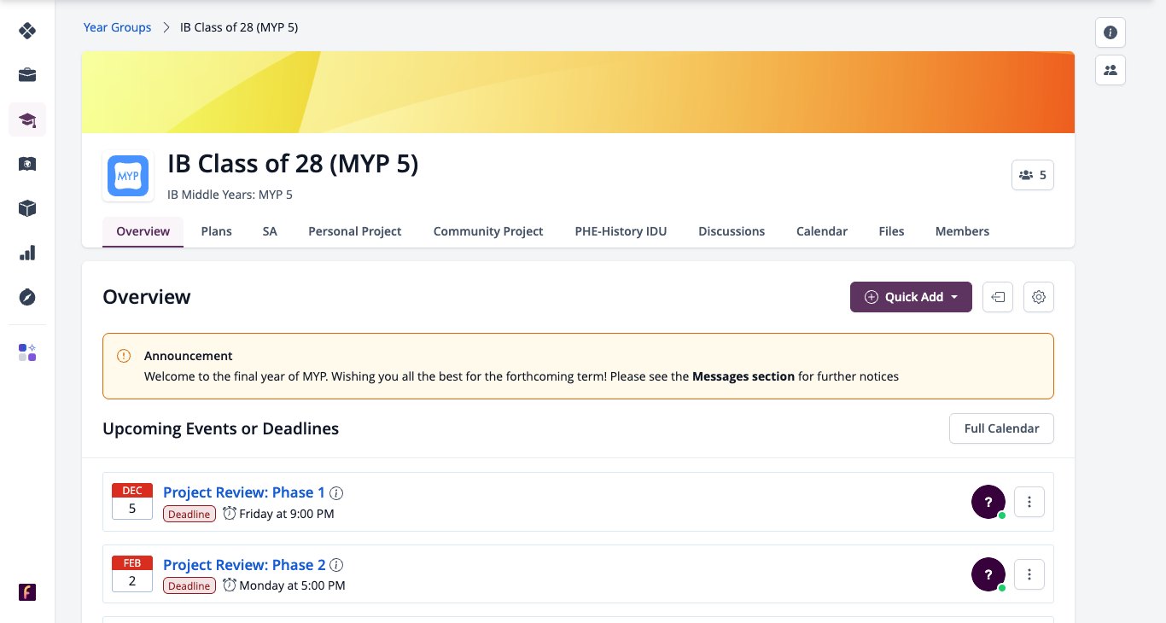The width and height of the screenshot is (1166, 623).
Task: Switch to the Discussions tab
Action: click(732, 231)
